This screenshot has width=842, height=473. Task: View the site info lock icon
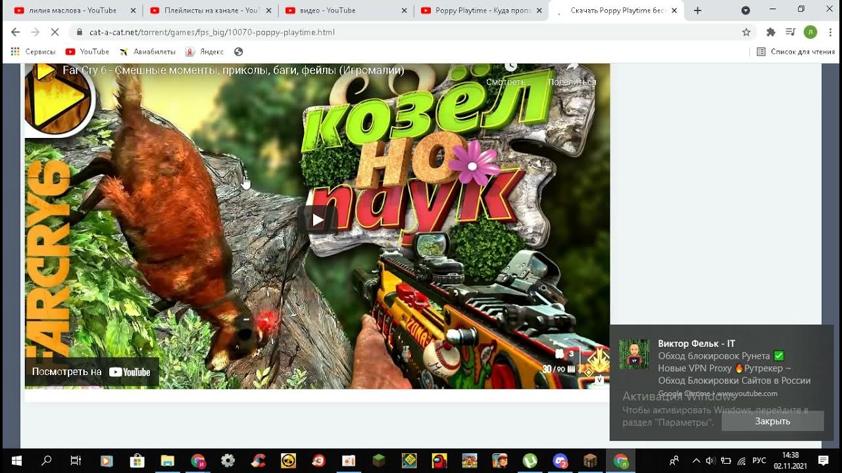79,32
